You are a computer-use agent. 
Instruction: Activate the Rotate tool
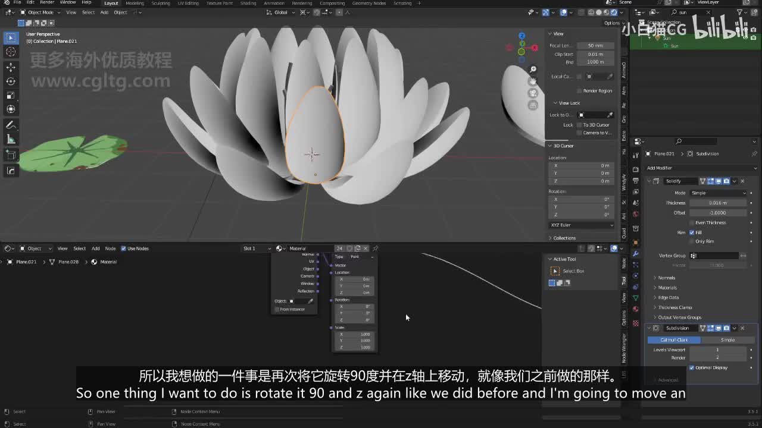pyautogui.click(x=11, y=81)
